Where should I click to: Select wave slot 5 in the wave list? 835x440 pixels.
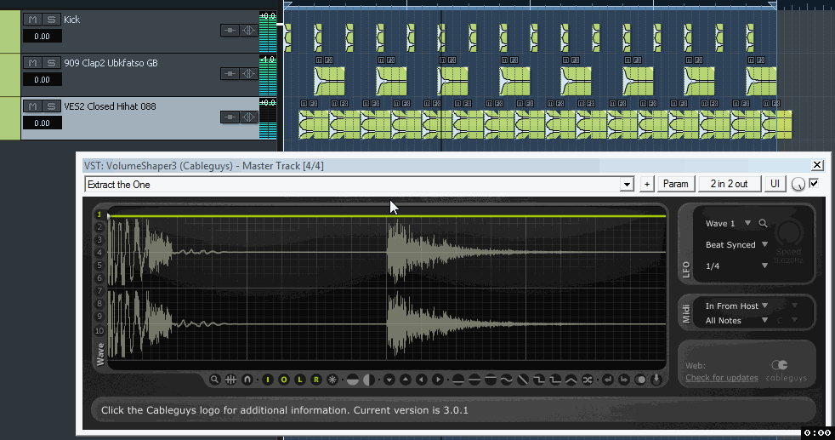[x=99, y=266]
